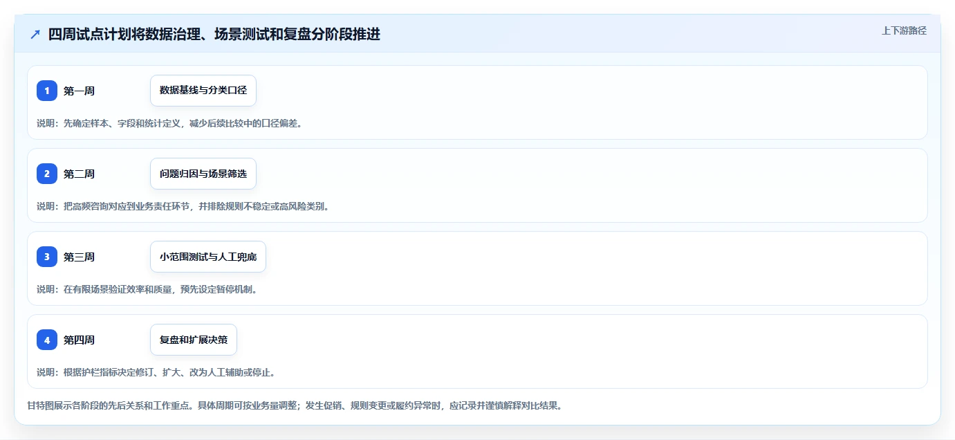Select the 数据基线与分类口径 task chip
Viewport: 955px width, 440px height.
pyautogui.click(x=203, y=91)
